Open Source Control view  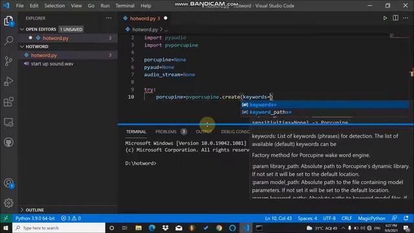[8, 61]
